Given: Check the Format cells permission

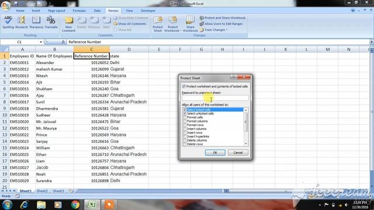Looking at the screenshot, I should 185,117.
